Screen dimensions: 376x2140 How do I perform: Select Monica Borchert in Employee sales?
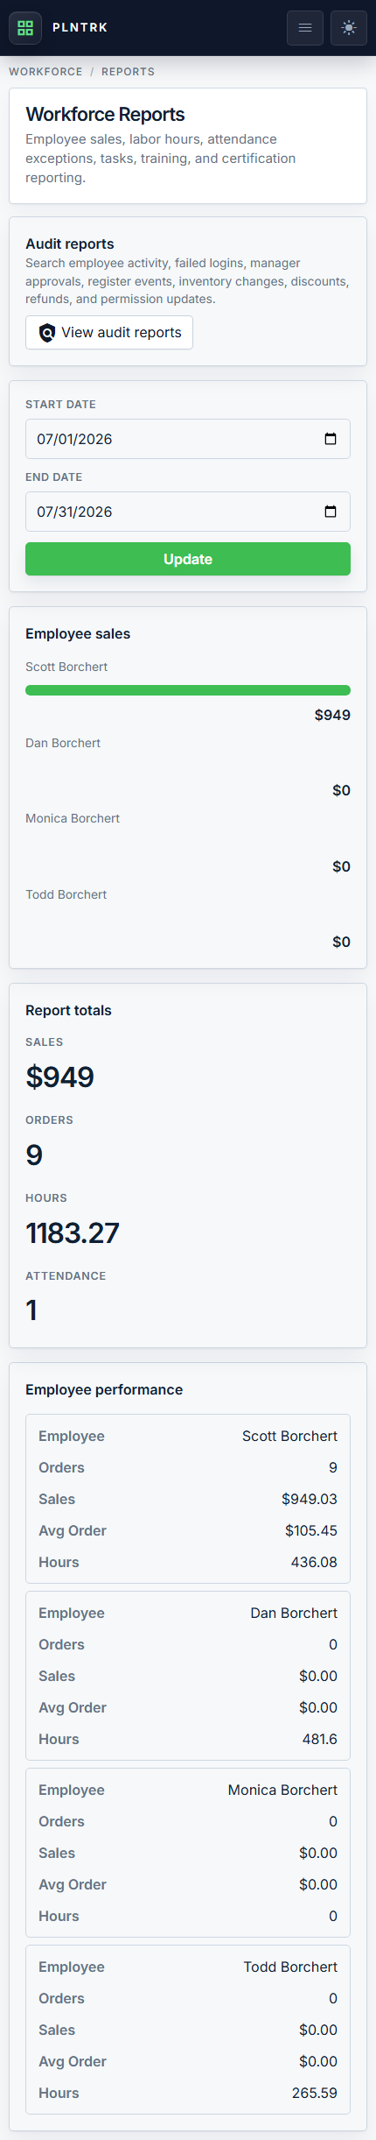73,818
